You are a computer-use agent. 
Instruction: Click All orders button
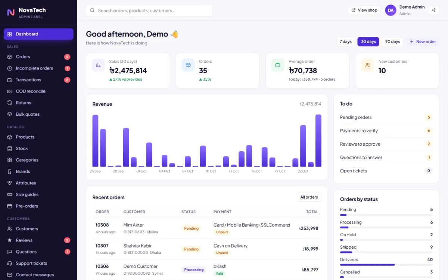point(309,197)
